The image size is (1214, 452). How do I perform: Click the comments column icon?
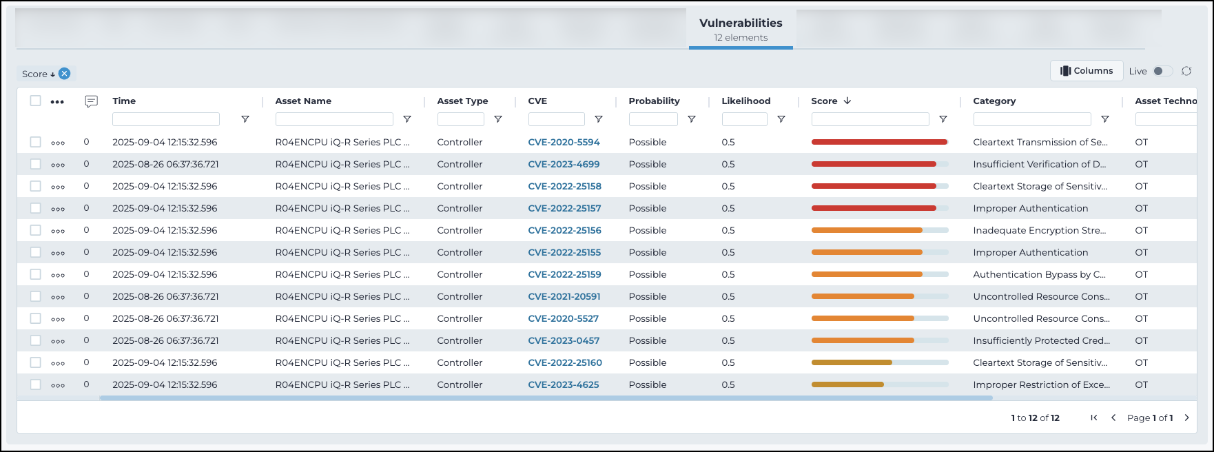[x=91, y=101]
